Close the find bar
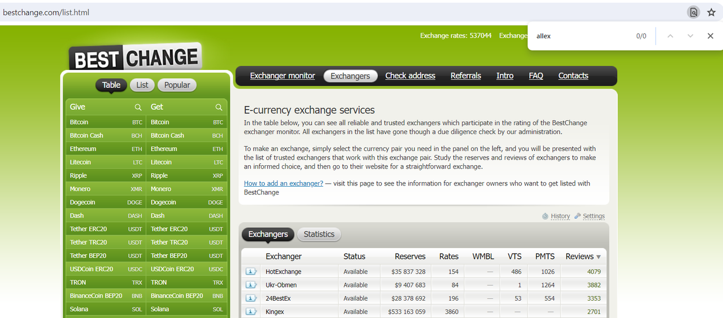This screenshot has width=723, height=318. 711,36
